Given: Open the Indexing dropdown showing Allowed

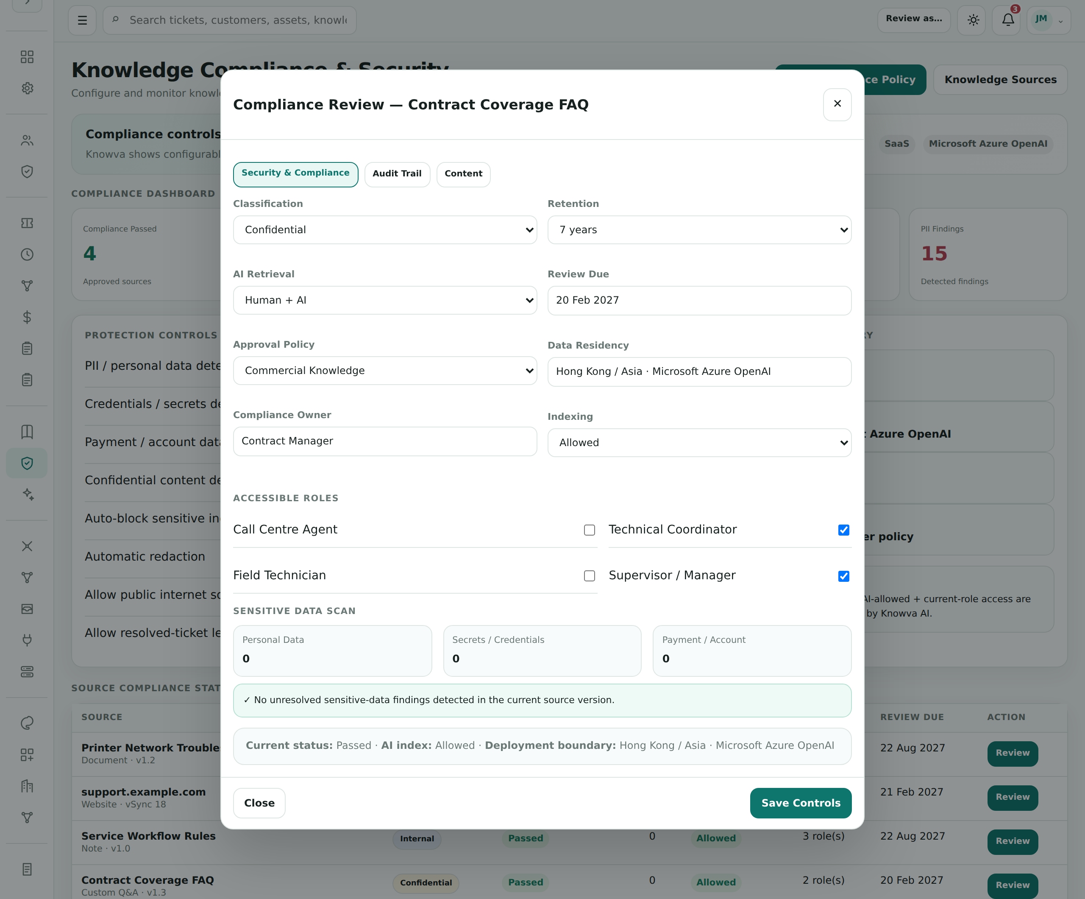Looking at the screenshot, I should pos(700,443).
